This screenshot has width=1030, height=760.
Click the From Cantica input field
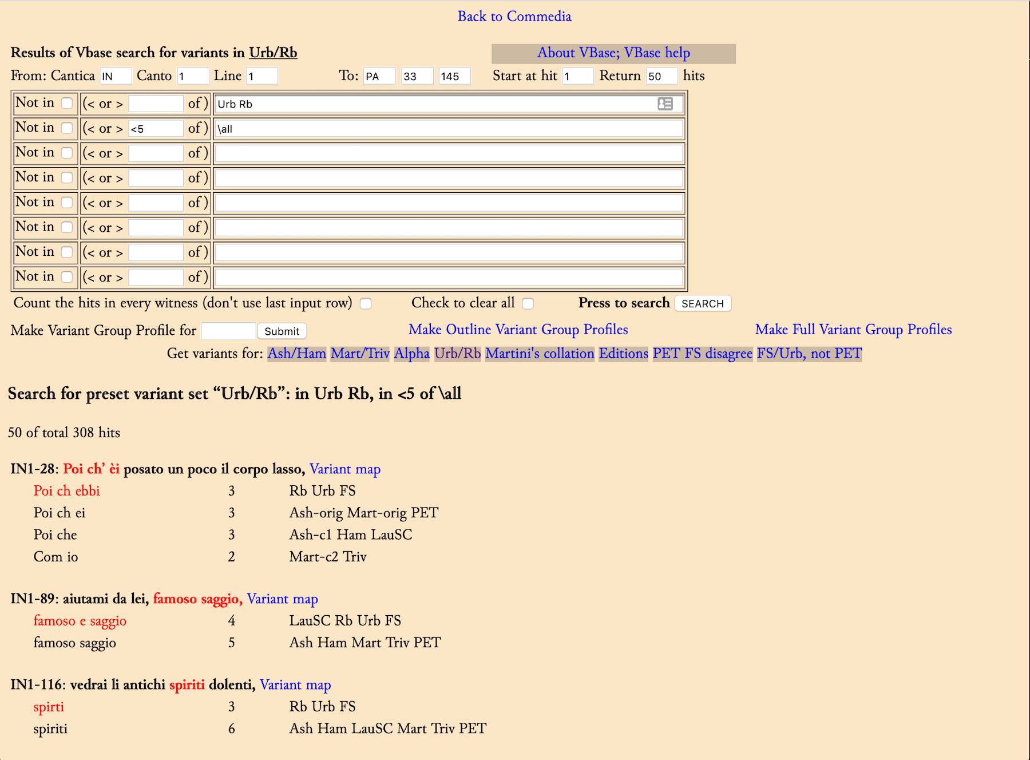coord(116,76)
